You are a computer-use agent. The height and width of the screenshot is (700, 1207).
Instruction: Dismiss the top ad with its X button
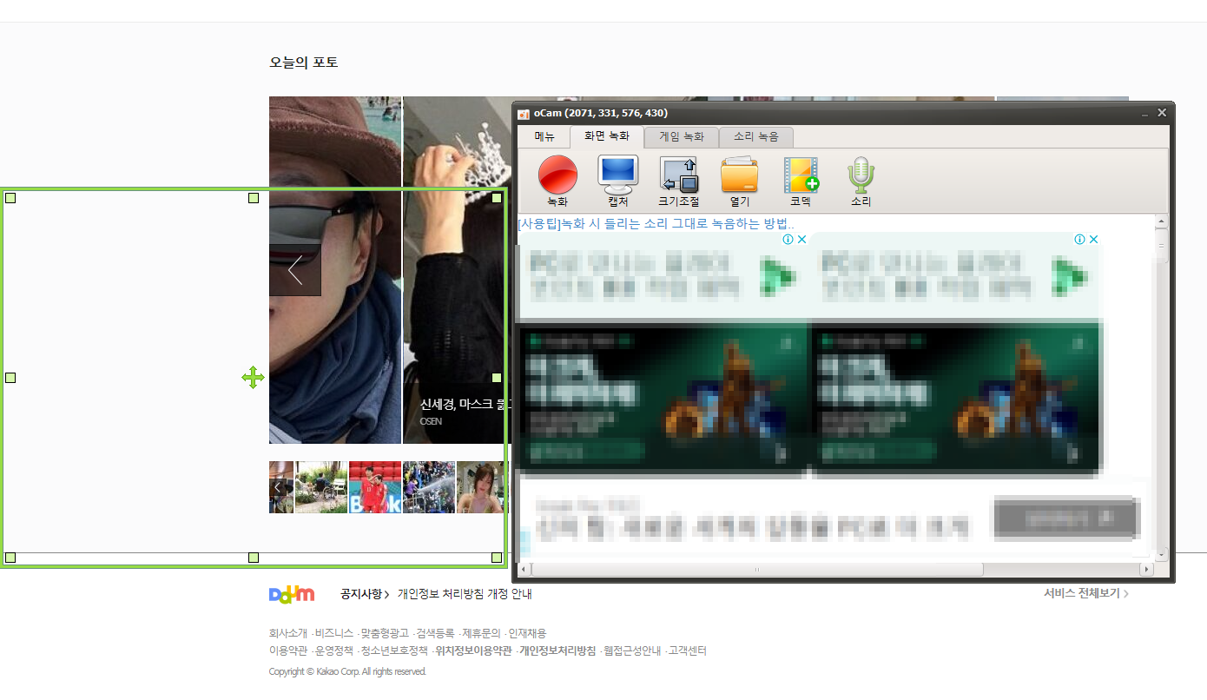point(802,238)
